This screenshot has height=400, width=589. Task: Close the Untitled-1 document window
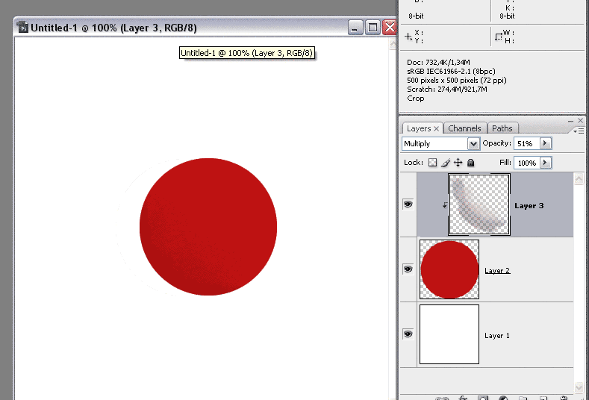[390, 28]
